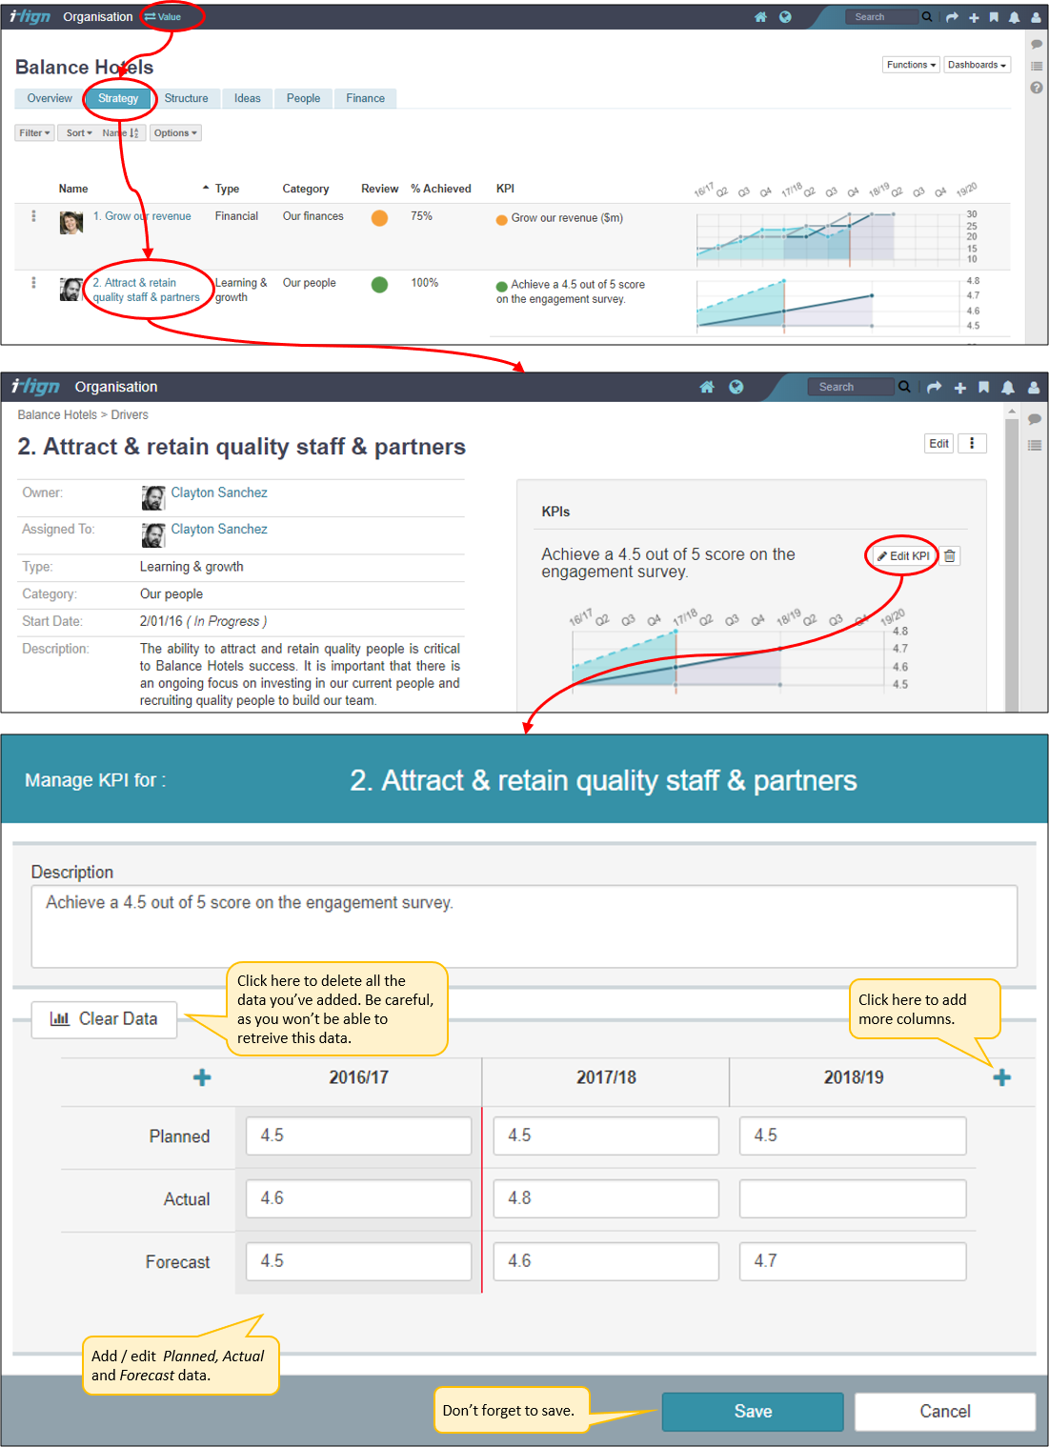The width and height of the screenshot is (1049, 1447).
Task: Open the Owner's Clayton Sanchez profile link
Action: [219, 492]
